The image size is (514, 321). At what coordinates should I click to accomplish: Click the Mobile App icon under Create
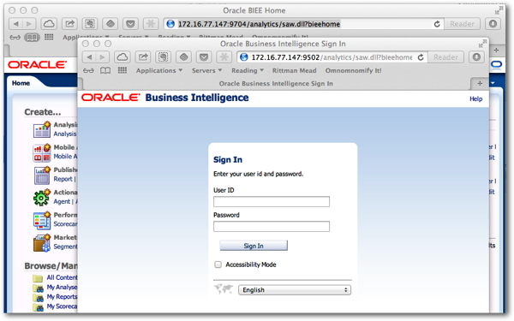point(42,153)
